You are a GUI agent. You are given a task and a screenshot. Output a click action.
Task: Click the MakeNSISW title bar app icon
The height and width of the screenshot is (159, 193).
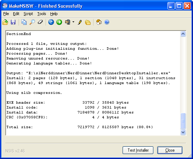click(5, 6)
